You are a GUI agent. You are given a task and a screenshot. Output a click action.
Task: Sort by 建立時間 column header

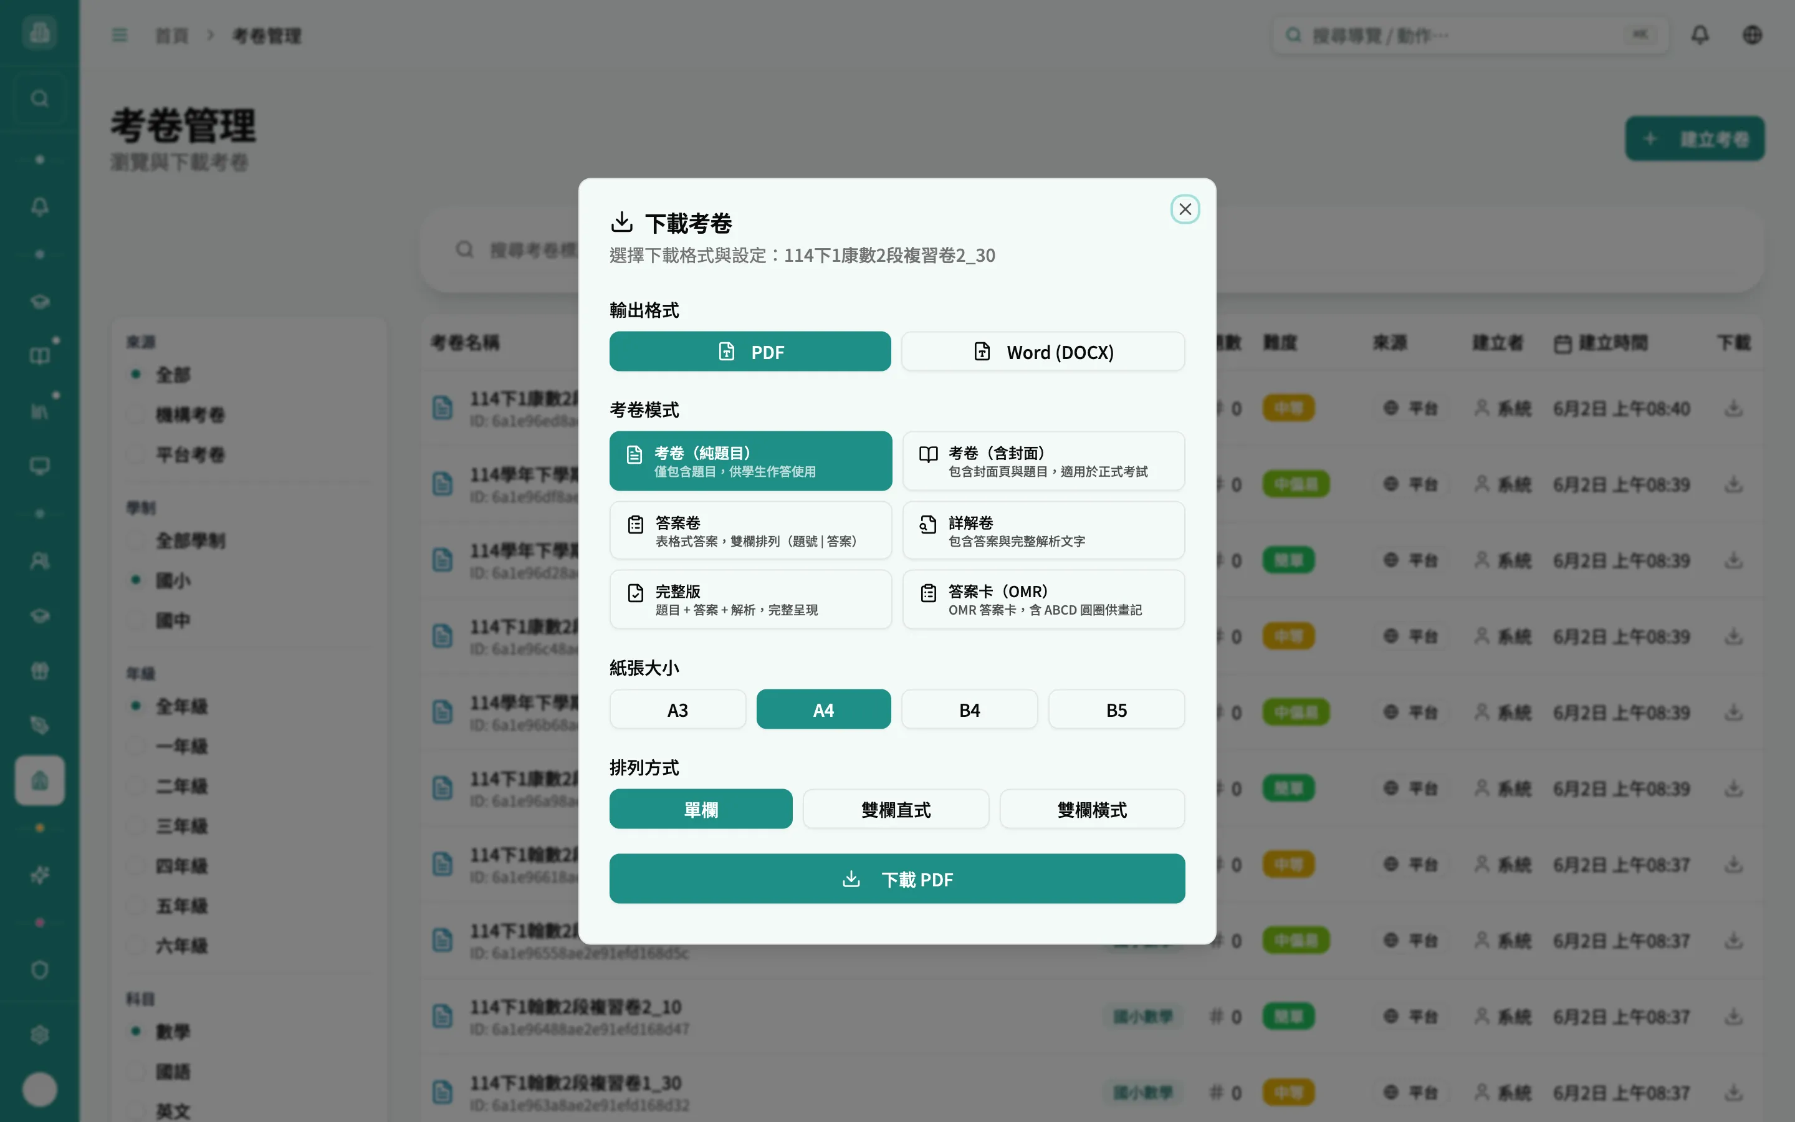coord(1601,343)
